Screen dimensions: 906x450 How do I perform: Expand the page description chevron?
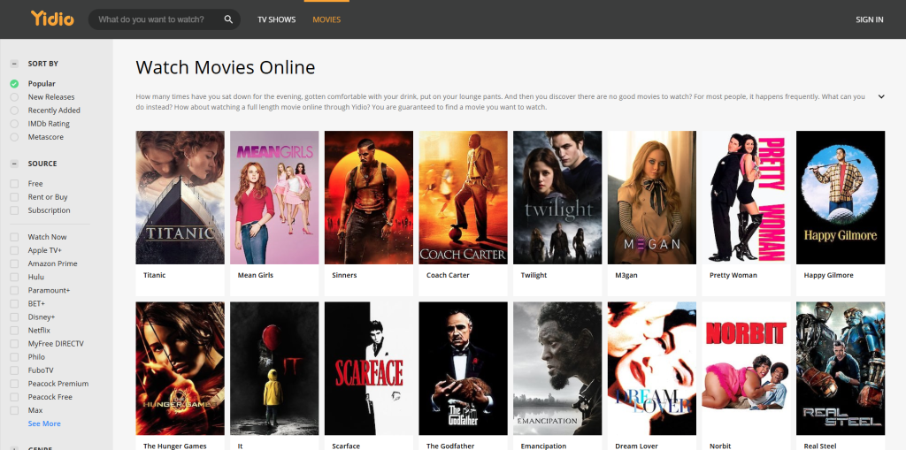tap(881, 96)
